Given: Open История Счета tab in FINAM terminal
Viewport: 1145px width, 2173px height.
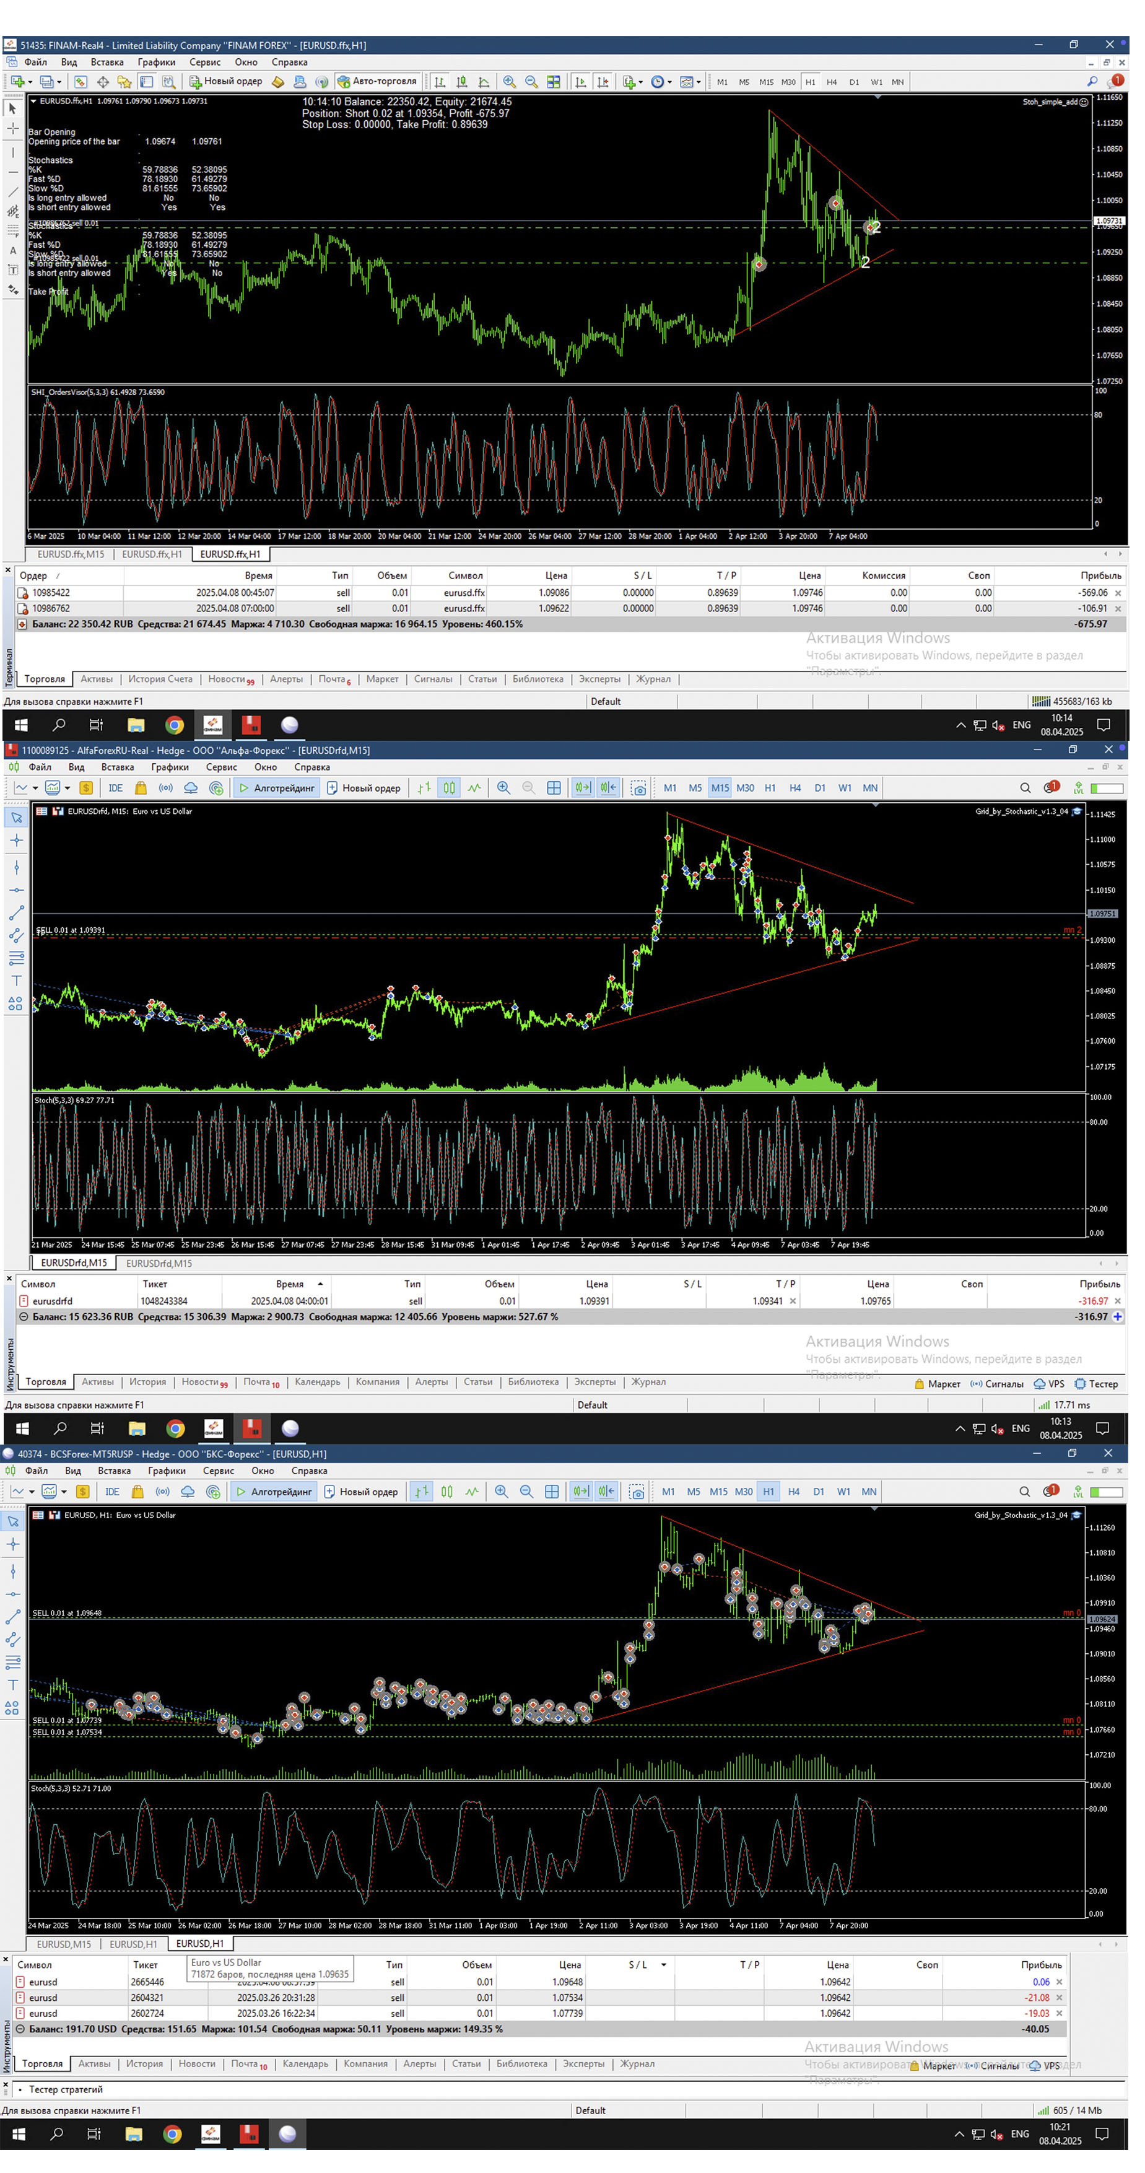Looking at the screenshot, I should [160, 680].
